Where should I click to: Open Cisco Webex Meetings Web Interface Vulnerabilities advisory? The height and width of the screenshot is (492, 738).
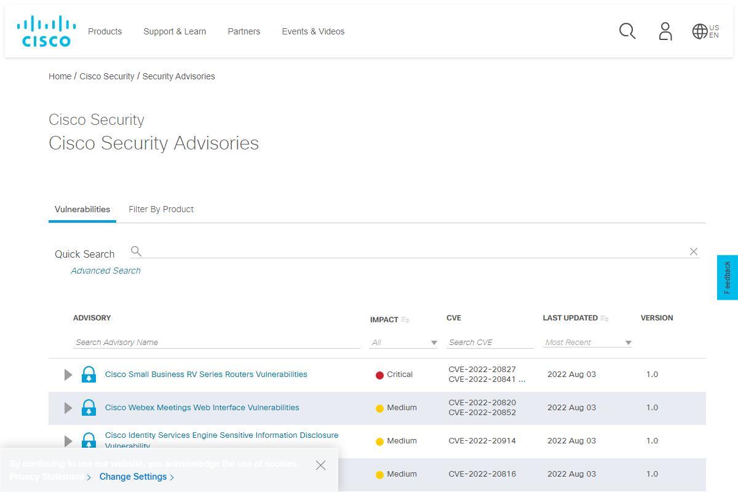coord(202,407)
